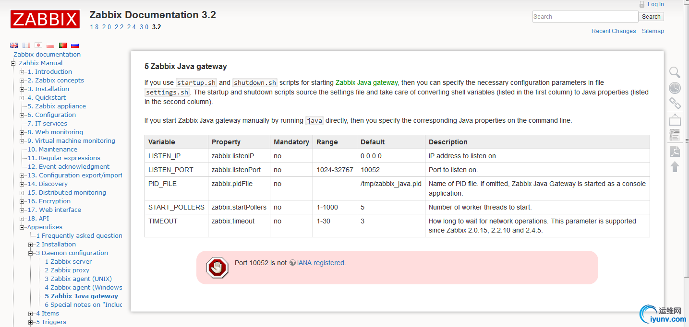
Task: Click the Description column header
Action: click(537, 142)
